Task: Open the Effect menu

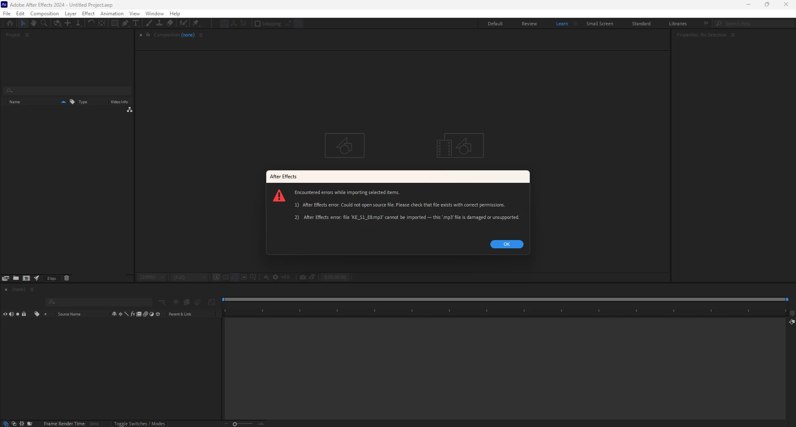Action: (88, 13)
